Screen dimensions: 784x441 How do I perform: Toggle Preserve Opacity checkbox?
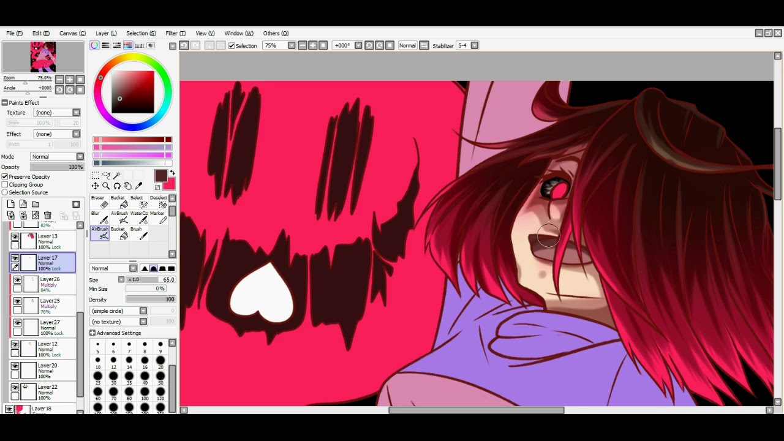tap(5, 176)
